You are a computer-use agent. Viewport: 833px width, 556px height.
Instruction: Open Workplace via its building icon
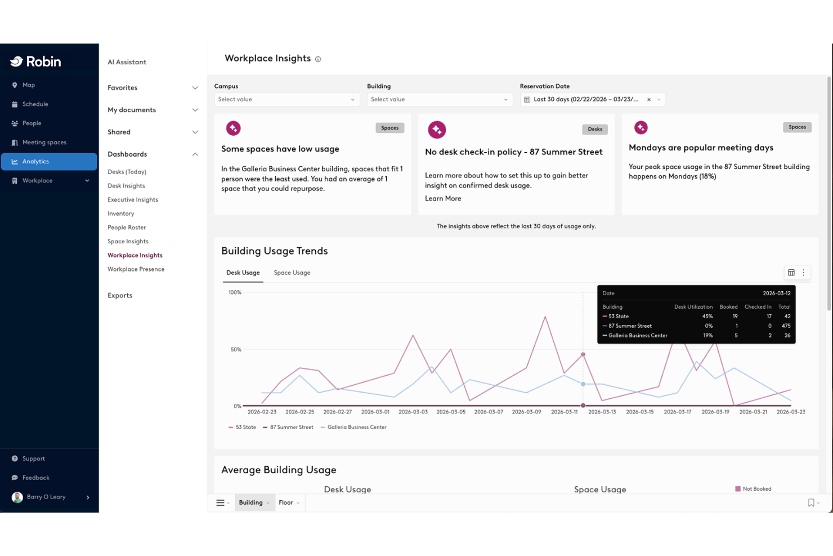click(15, 181)
